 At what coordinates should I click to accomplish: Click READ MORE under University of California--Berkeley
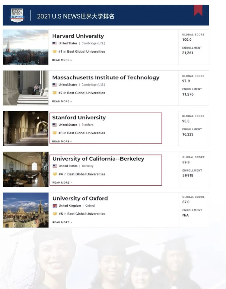[62, 182]
